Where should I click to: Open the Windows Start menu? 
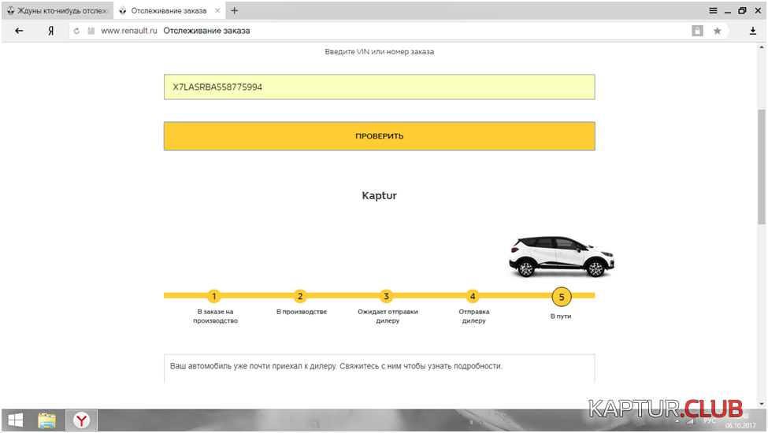[x=15, y=420]
